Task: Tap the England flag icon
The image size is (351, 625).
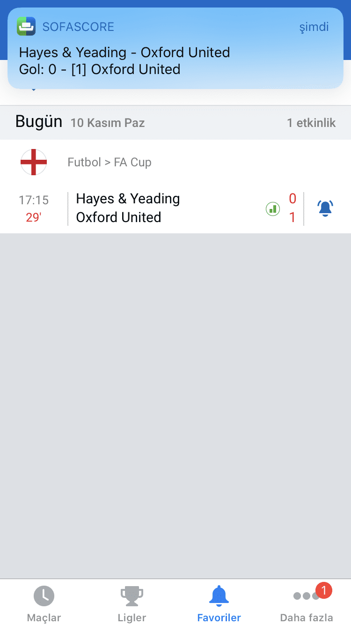Action: (x=34, y=162)
